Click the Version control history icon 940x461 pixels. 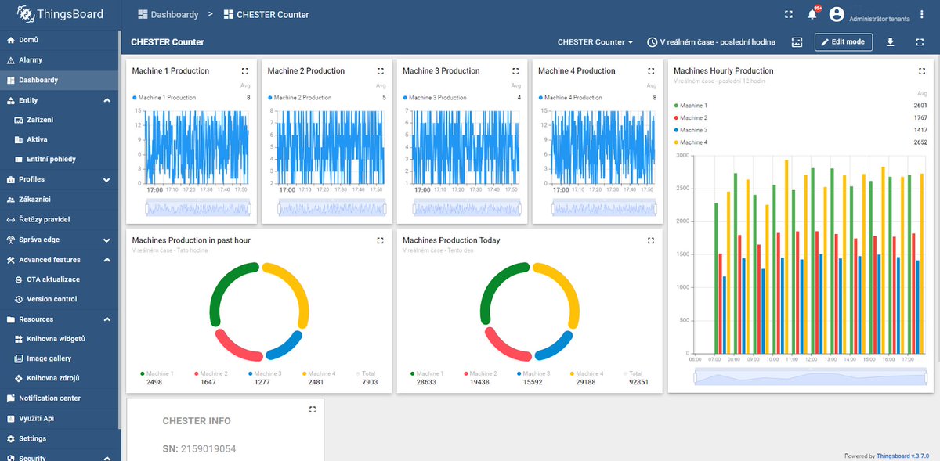click(x=20, y=299)
